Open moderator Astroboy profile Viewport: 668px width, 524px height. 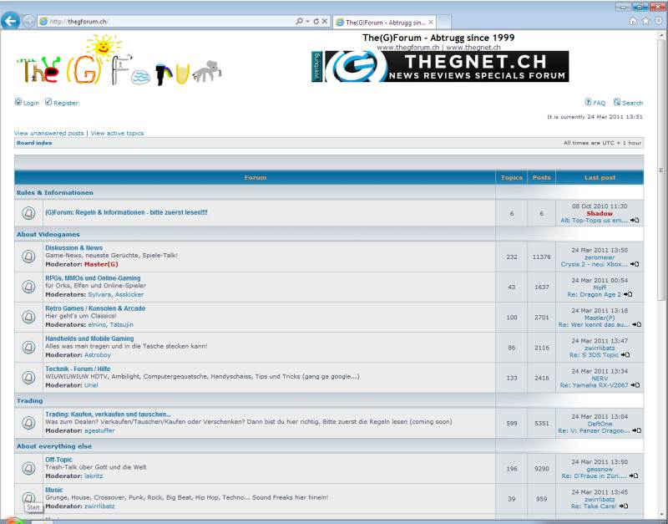[98, 354]
